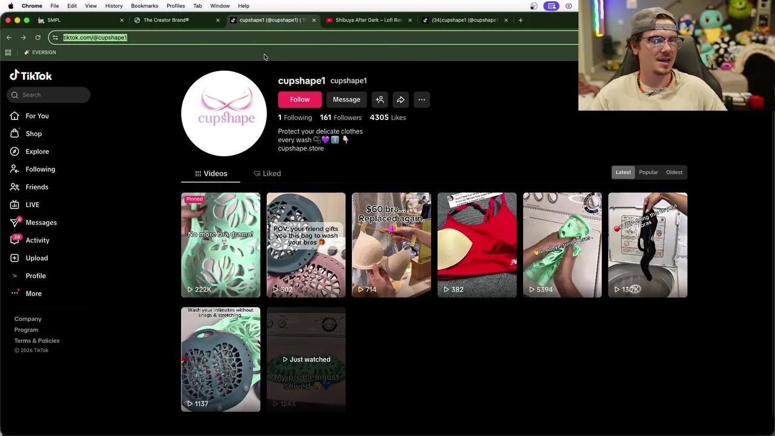This screenshot has width=775, height=436.
Task: View the 161 Followers list
Action: click(340, 117)
